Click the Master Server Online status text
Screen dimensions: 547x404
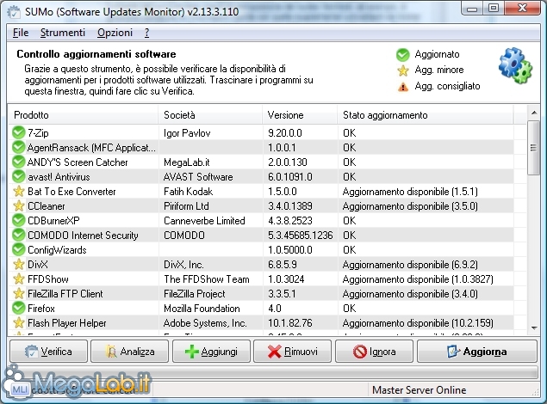(x=419, y=389)
